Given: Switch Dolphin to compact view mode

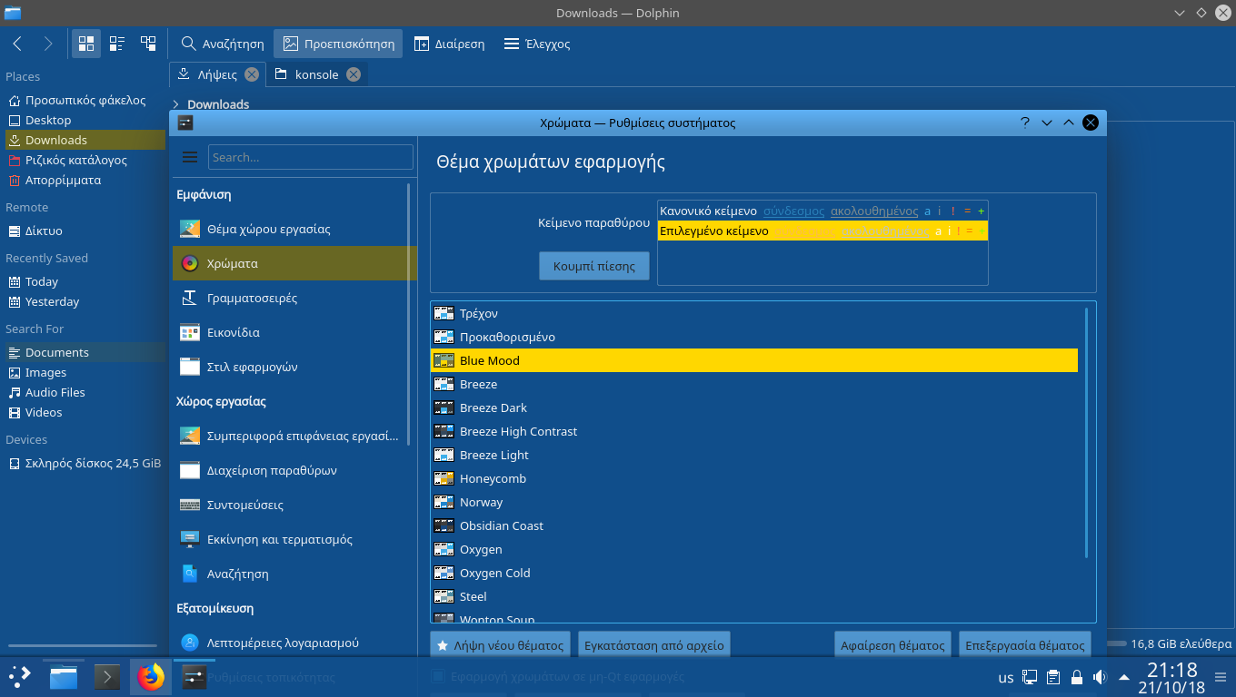Looking at the screenshot, I should pyautogui.click(x=117, y=44).
